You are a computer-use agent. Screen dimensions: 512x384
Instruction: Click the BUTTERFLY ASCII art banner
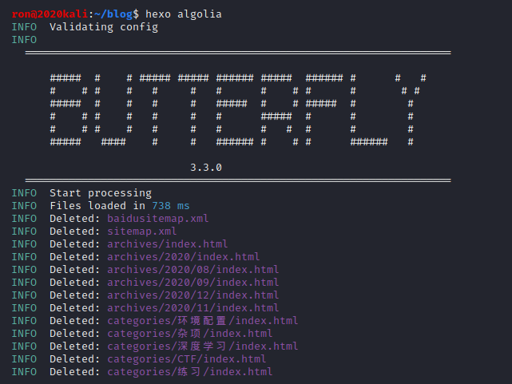pos(238,109)
